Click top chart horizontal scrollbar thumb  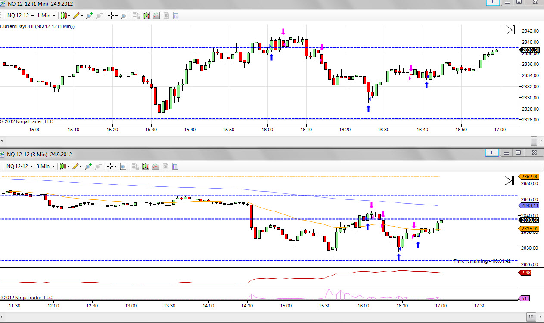[x=534, y=141]
